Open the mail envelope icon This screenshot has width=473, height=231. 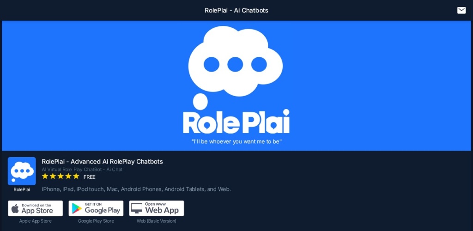(x=461, y=10)
